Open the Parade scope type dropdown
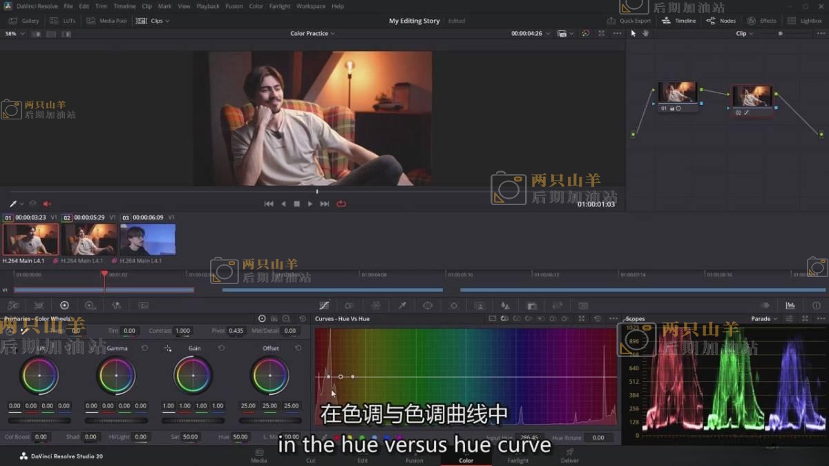Image resolution: width=829 pixels, height=466 pixels. click(x=763, y=319)
